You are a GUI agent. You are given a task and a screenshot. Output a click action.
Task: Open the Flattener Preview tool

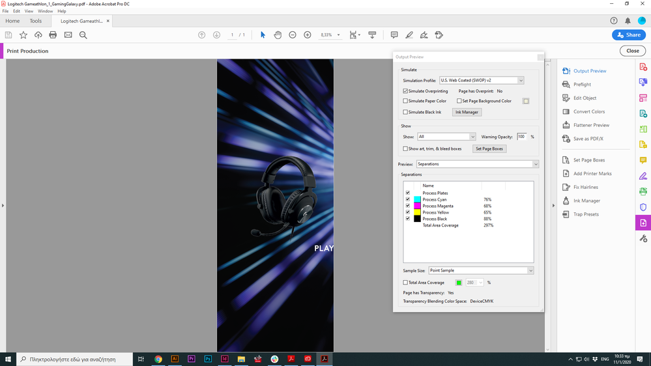(591, 125)
